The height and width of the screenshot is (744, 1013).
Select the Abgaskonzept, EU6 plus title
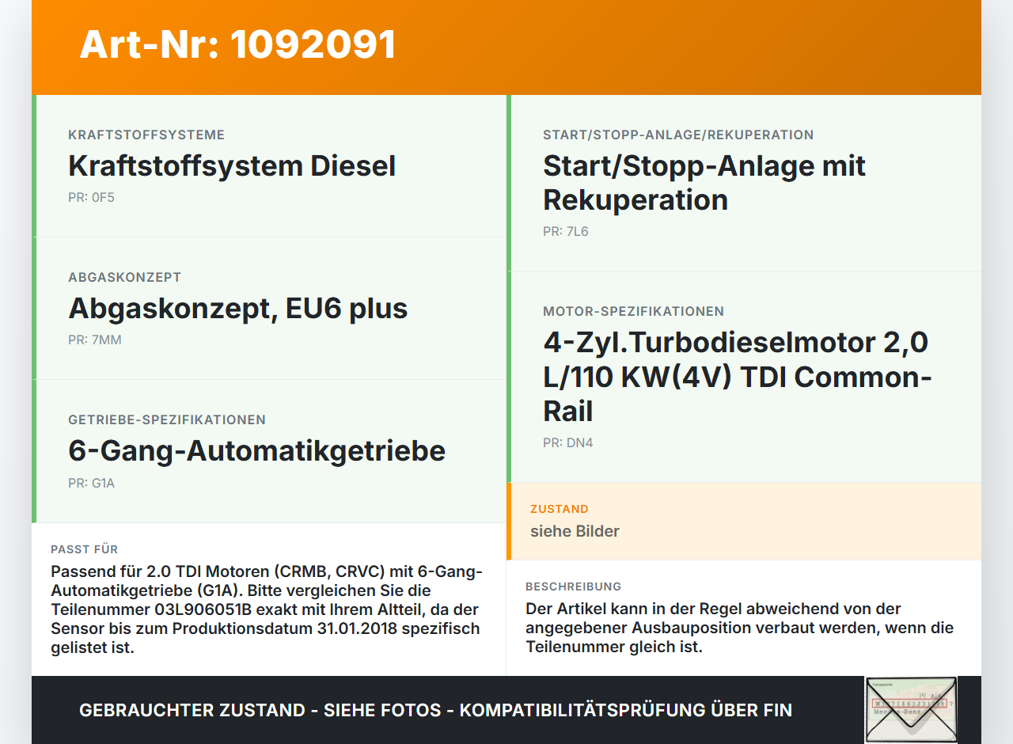pyautogui.click(x=238, y=309)
